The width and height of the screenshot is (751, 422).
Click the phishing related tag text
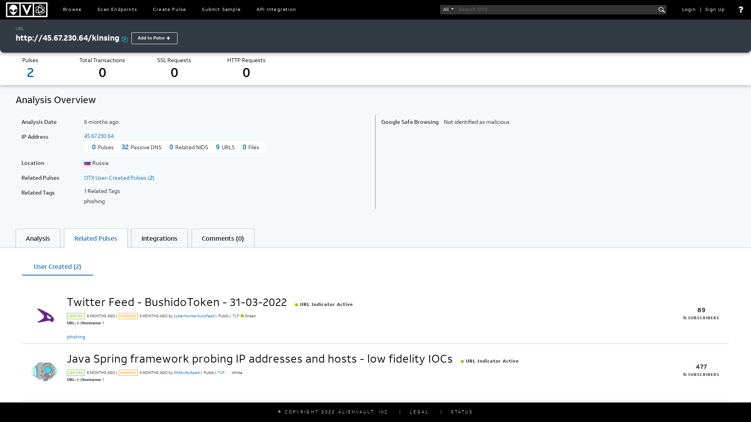pos(94,202)
